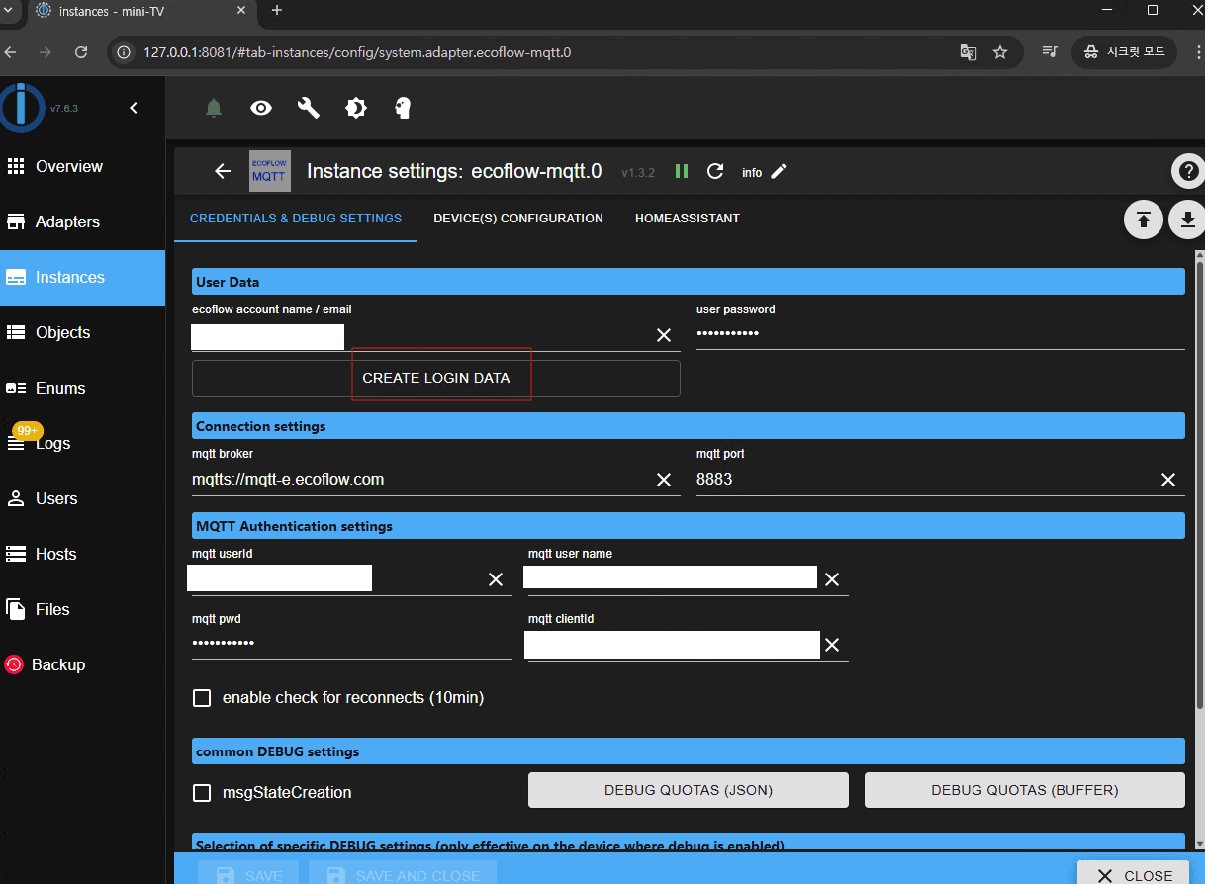Pause the ecoflow-mqtt.0 instance
Screen dimensions: 1205x884
682,171
